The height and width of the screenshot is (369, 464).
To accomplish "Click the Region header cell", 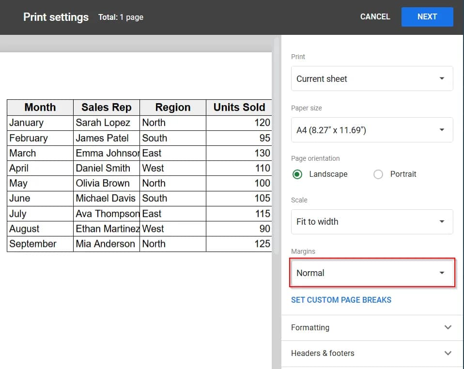I will pos(173,108).
